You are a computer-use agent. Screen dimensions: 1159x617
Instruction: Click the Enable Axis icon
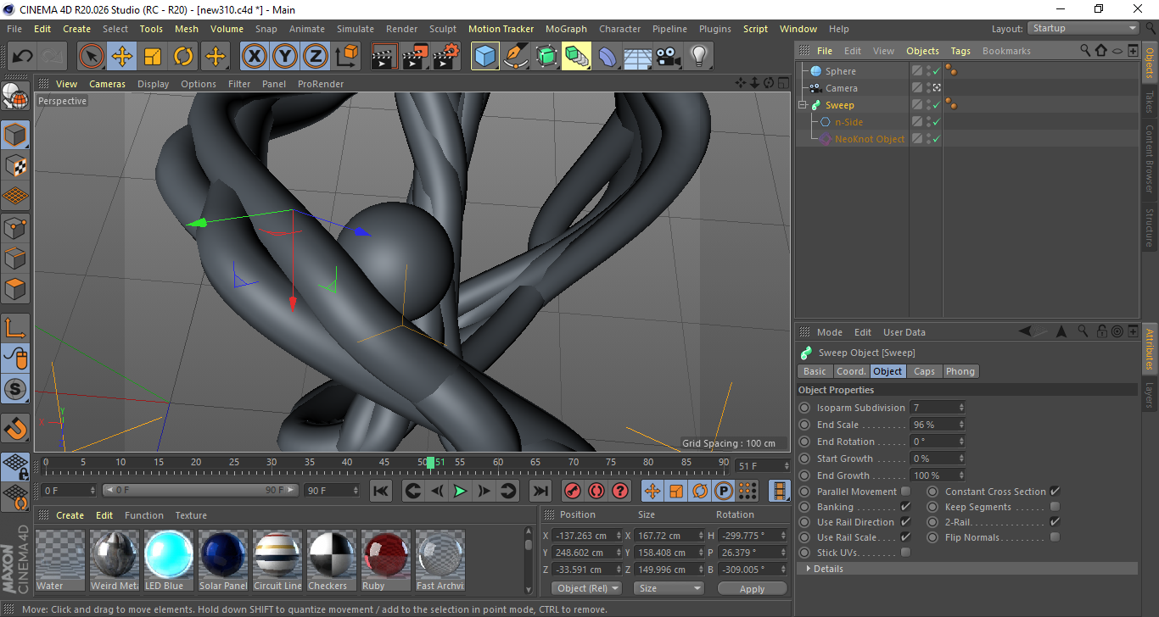15,328
